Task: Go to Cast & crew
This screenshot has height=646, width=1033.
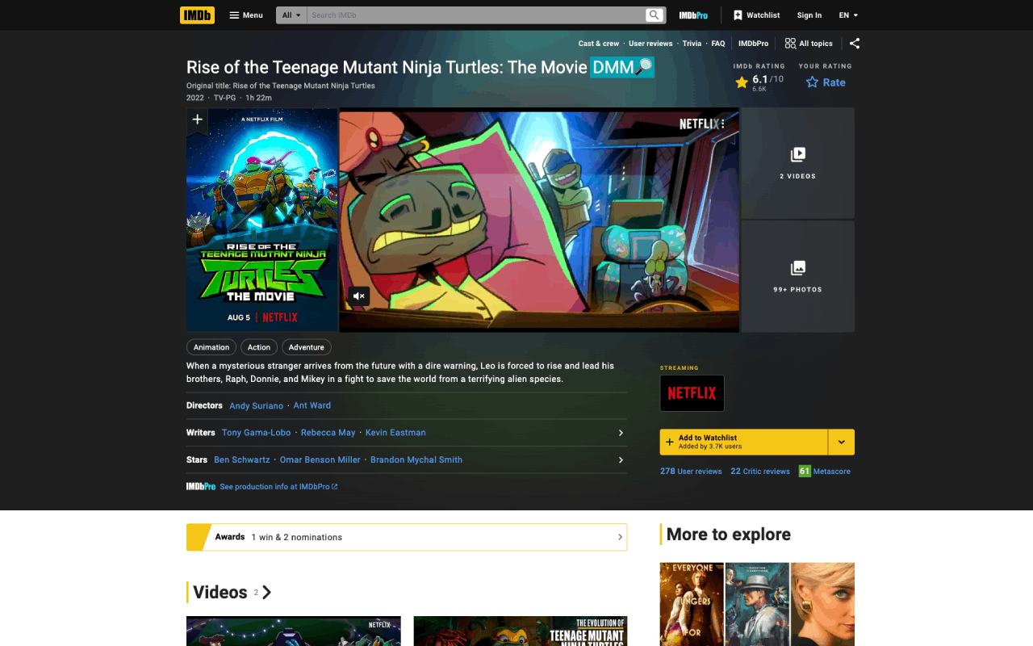Action: click(599, 44)
